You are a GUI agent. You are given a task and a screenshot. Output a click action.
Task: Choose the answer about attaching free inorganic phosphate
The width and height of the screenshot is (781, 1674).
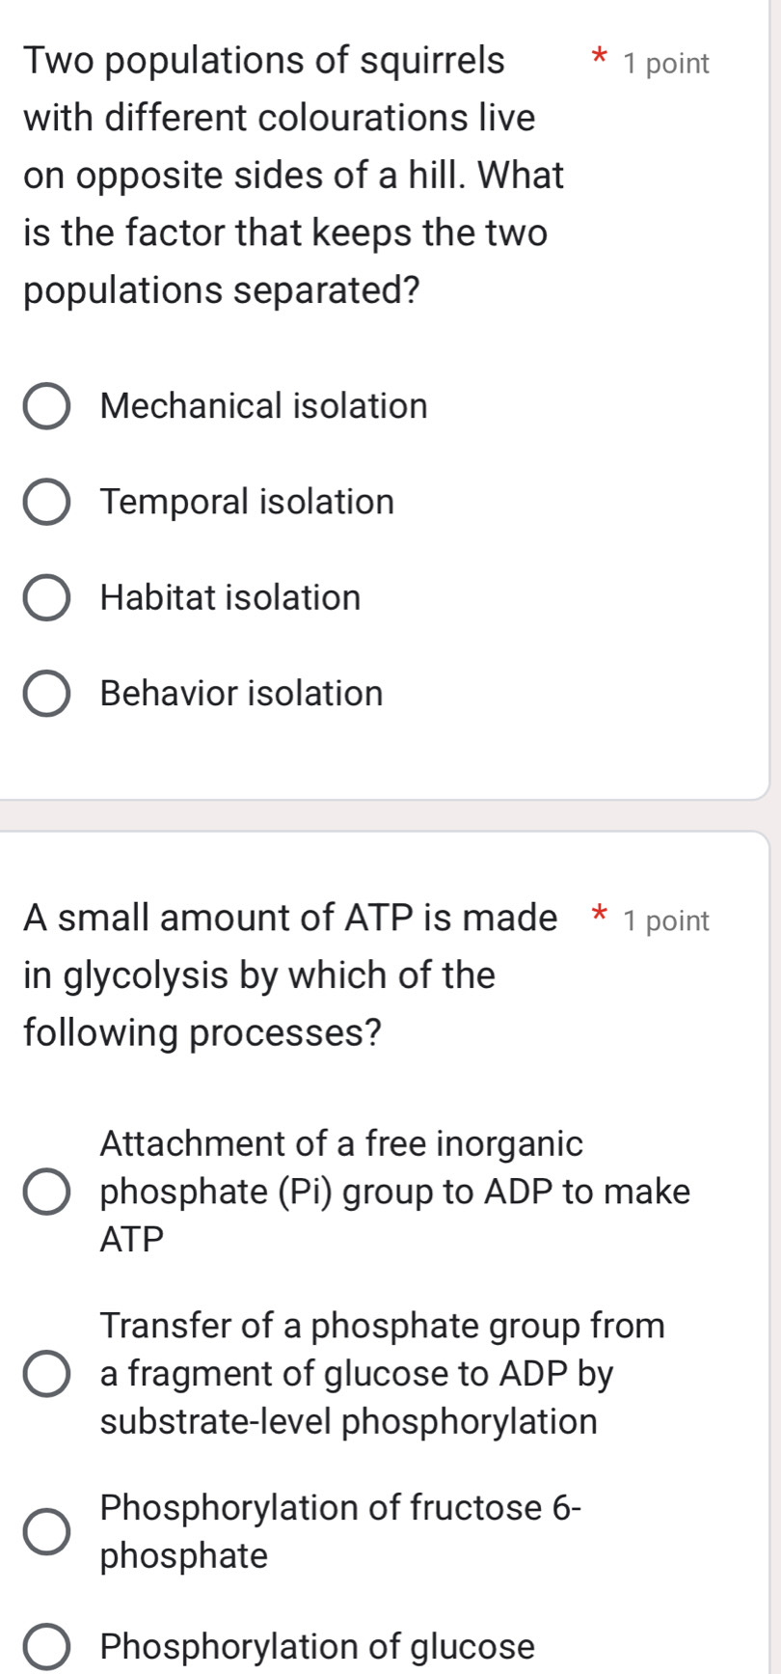(45, 1193)
